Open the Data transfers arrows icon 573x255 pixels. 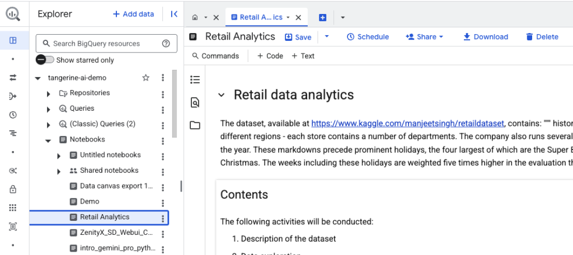(x=13, y=77)
